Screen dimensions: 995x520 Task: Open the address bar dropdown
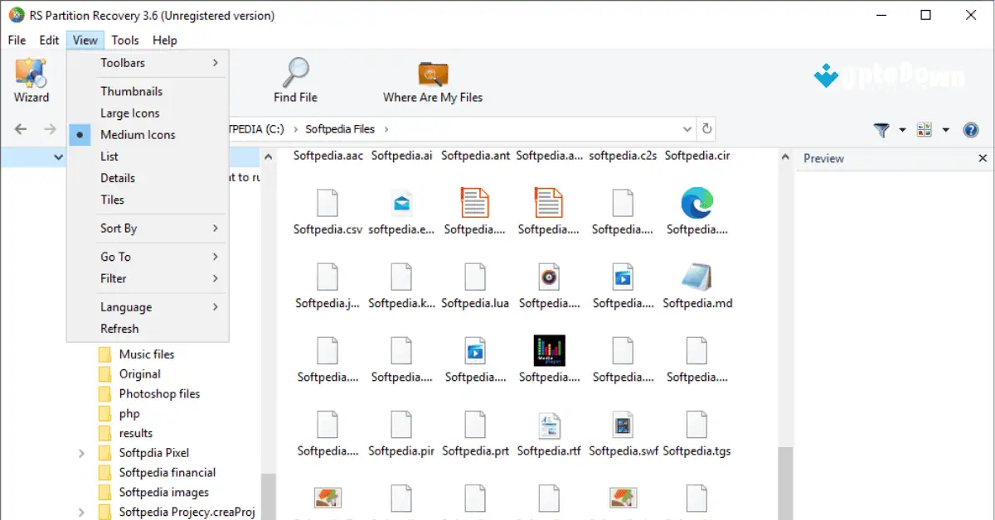687,129
